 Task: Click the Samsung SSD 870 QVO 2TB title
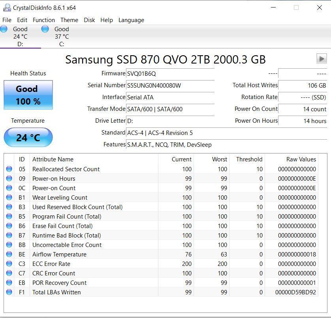pyautogui.click(x=165, y=60)
